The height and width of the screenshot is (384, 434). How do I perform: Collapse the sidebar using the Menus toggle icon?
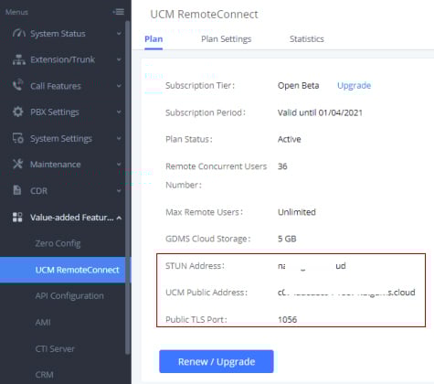click(x=119, y=12)
